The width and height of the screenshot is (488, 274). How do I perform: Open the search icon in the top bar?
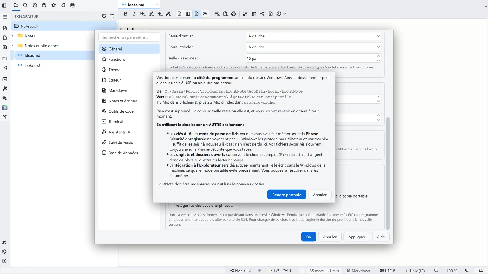click(25, 5)
